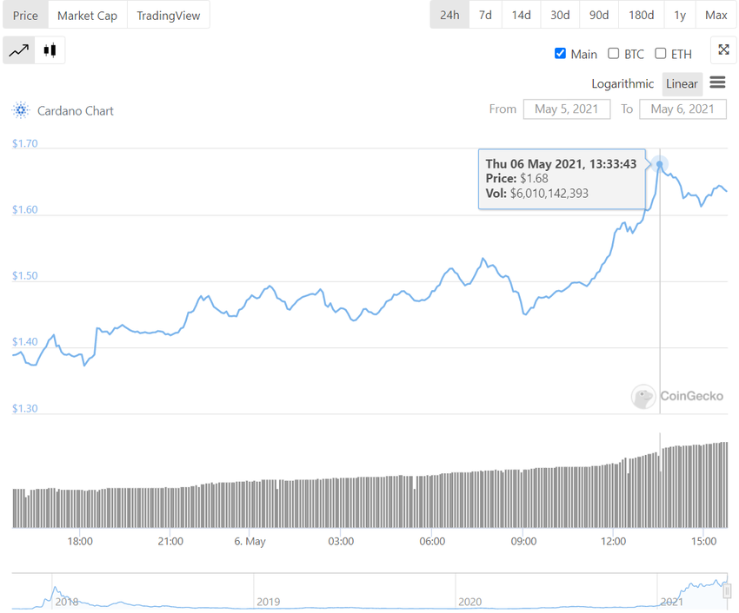Click 2019 label in navigator timeline

pos(268,602)
